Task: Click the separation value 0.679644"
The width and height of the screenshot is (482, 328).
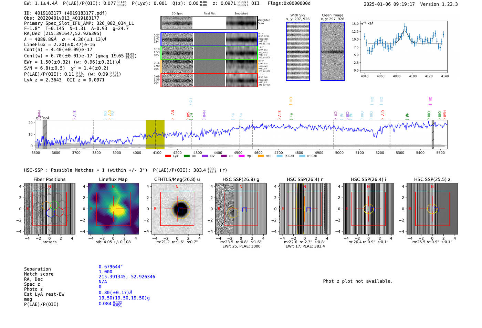Action: tap(111, 267)
